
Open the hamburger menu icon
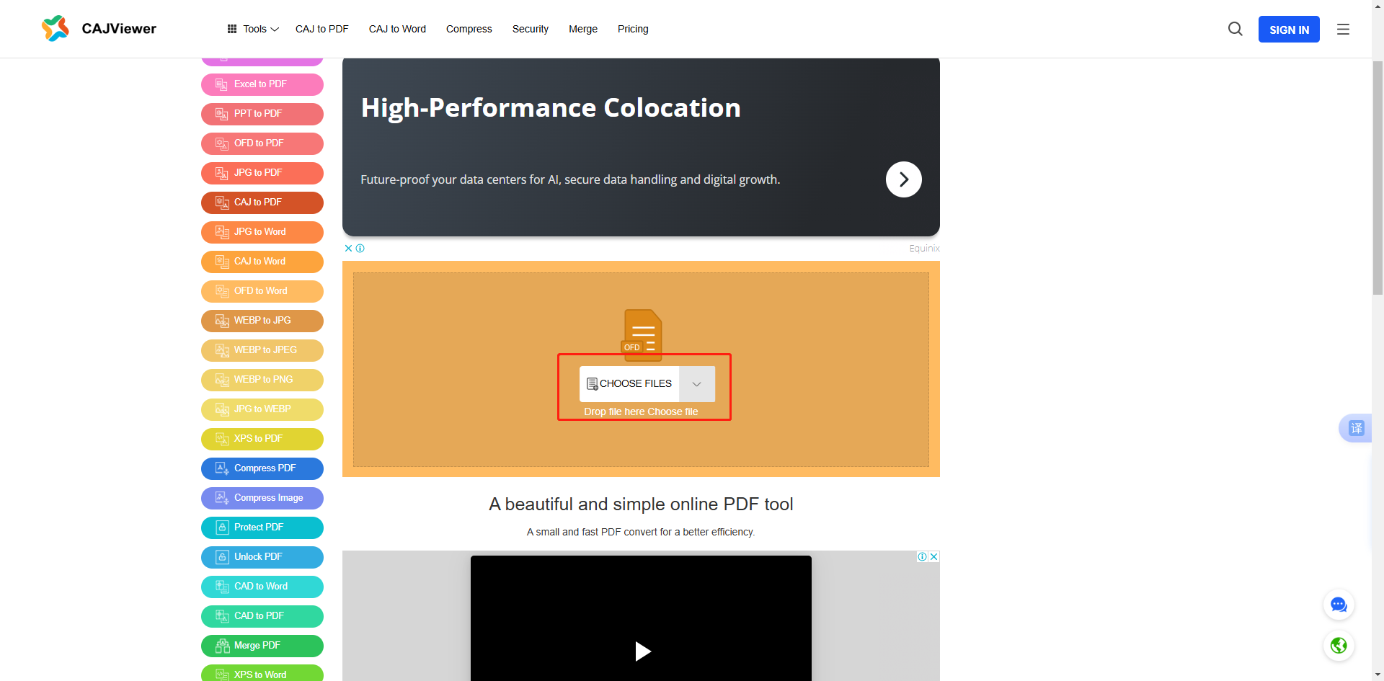[1343, 30]
